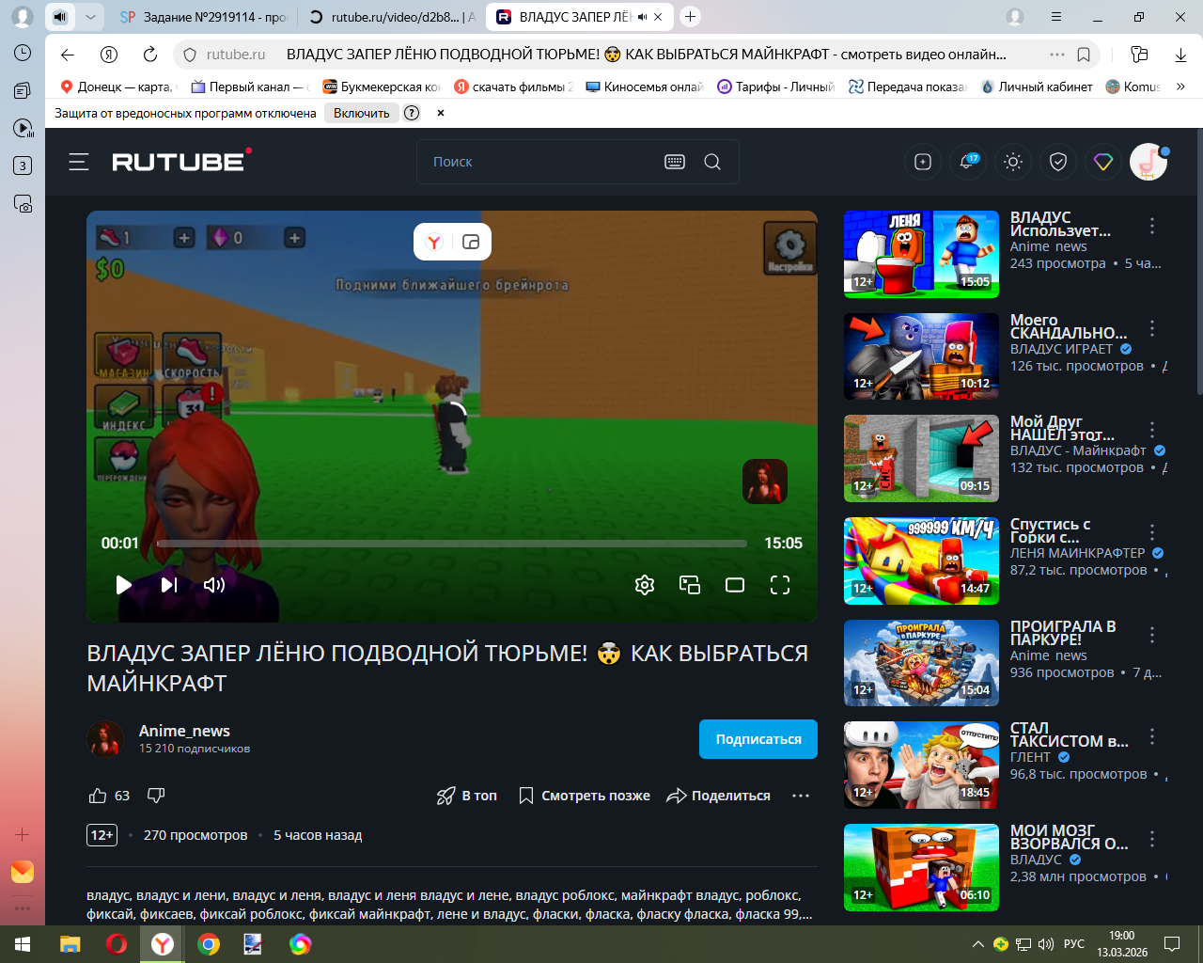The width and height of the screenshot is (1203, 963).
Task: Switch the player to fullscreen
Action: pyautogui.click(x=780, y=585)
